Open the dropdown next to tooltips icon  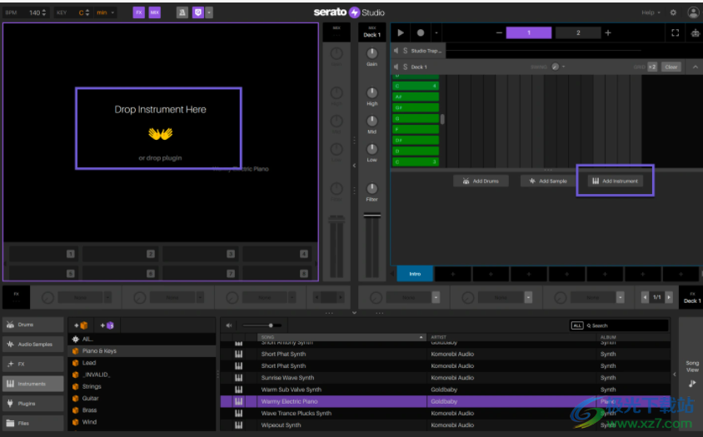point(209,12)
